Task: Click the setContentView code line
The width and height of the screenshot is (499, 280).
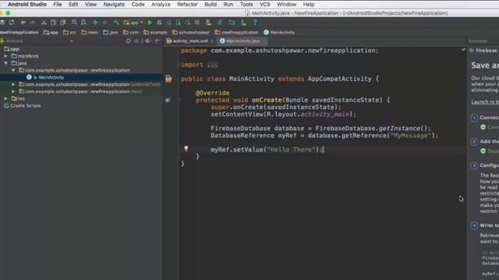Action: point(283,114)
